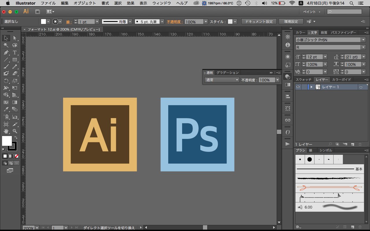Screen dimensions: 370x231
Task: Open the 通常 blend mode dropdown
Action: tap(222, 80)
